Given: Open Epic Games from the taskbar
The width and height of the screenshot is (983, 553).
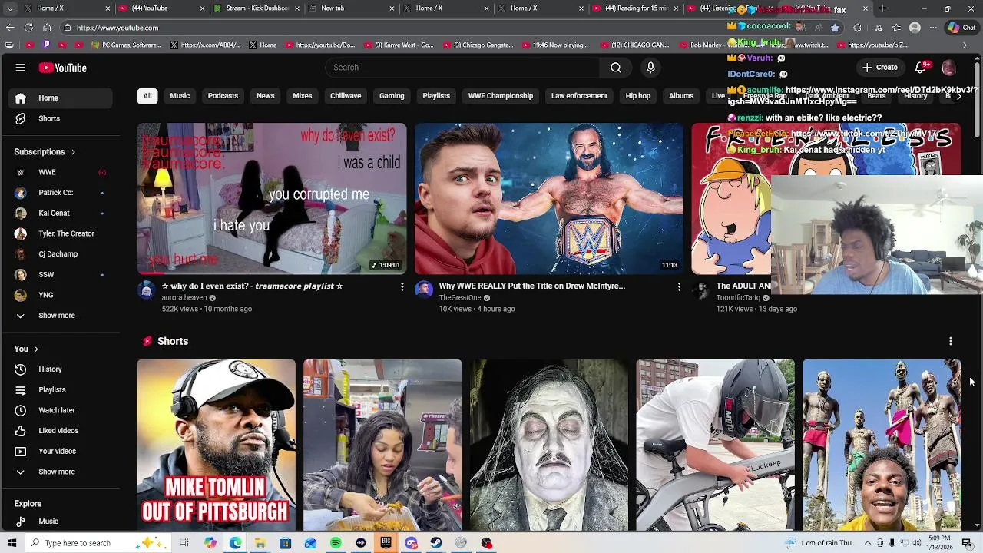Looking at the screenshot, I should pos(386,543).
